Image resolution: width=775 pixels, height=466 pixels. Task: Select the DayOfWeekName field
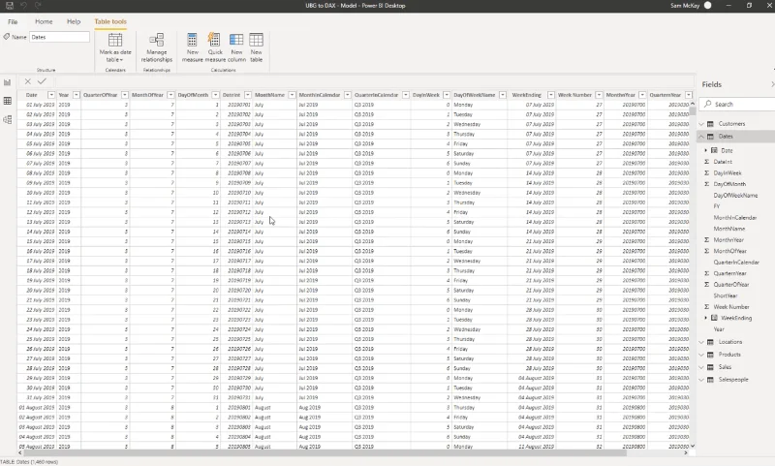click(x=735, y=195)
